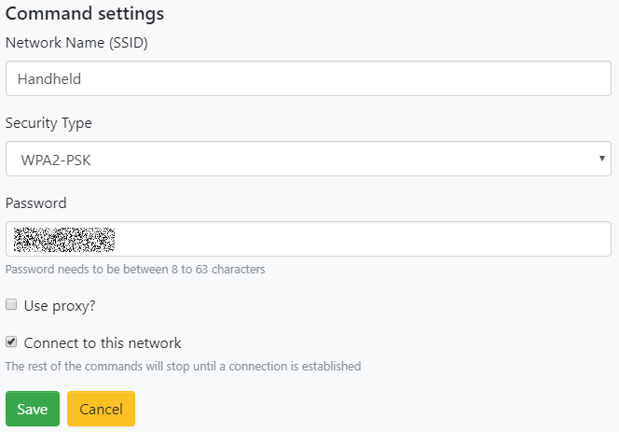Click the Network Name (SSID) input field

(309, 78)
